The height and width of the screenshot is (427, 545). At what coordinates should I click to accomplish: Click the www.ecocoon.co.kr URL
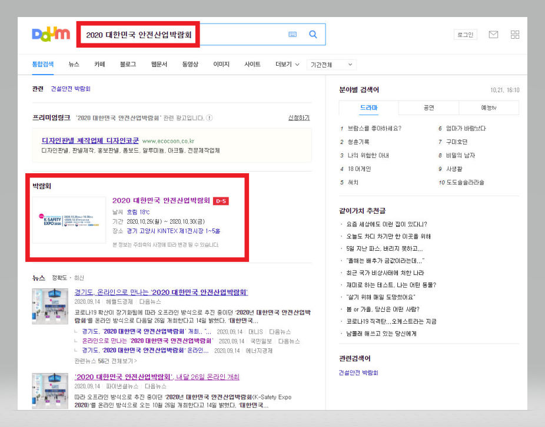(168, 141)
